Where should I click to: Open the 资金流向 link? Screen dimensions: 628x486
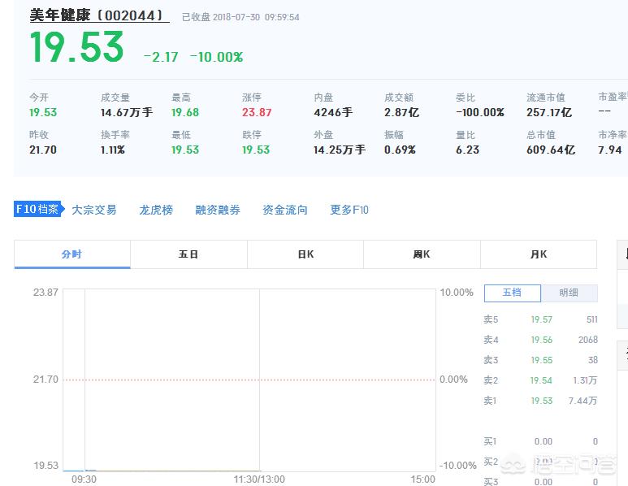285,210
